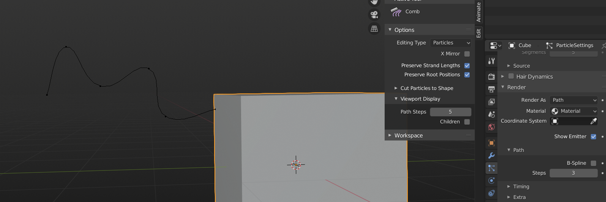Click the animate dot beside Steps
Viewport: 606px width, 202px height.
(603, 173)
